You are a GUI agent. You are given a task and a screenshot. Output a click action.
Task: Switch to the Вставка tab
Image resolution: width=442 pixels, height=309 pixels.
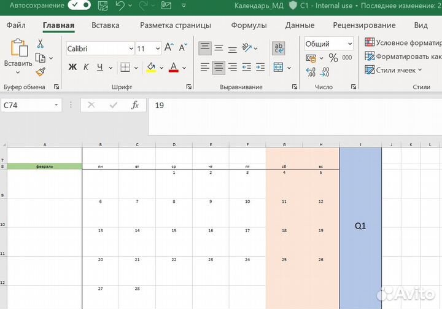click(106, 25)
